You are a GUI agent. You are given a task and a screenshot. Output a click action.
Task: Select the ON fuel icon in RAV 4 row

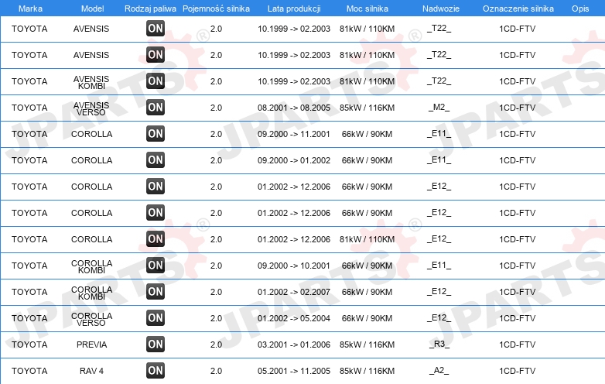tap(156, 371)
